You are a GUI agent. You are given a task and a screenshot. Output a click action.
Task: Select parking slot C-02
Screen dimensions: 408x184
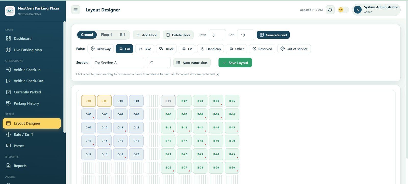(104, 101)
